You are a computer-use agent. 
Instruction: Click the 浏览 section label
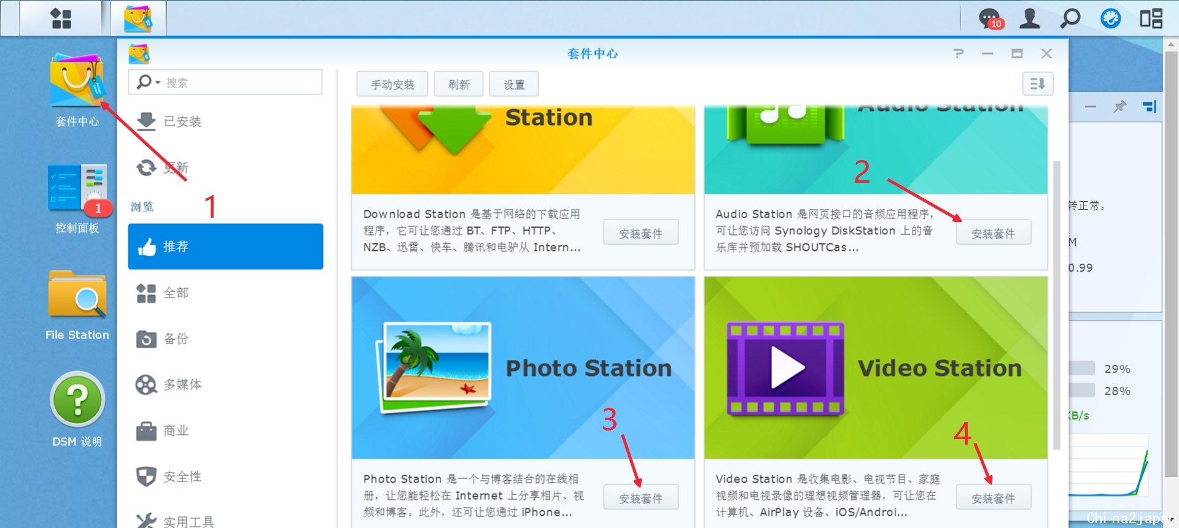[142, 207]
